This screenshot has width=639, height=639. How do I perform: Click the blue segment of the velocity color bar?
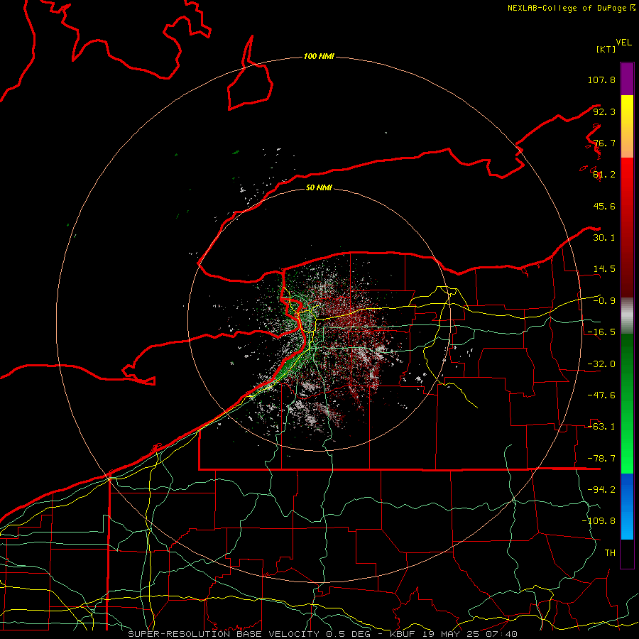627,506
